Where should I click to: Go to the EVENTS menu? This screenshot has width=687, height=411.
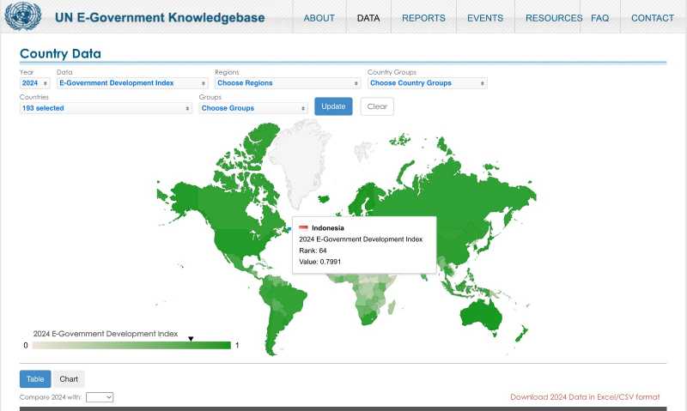pyautogui.click(x=485, y=18)
